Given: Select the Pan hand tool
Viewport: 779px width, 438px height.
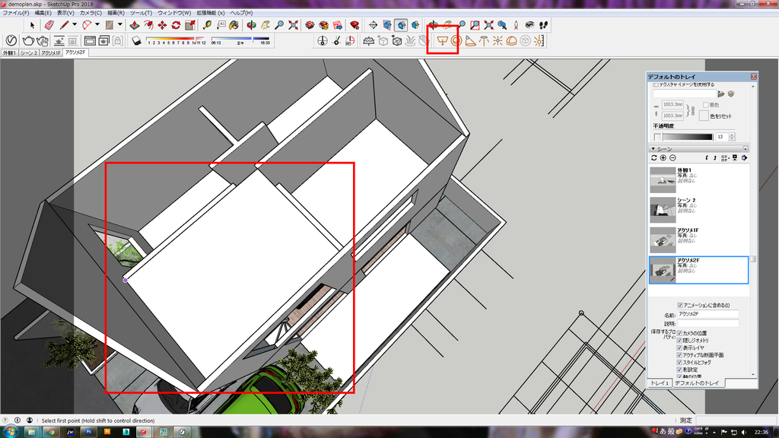Looking at the screenshot, I should pos(265,25).
